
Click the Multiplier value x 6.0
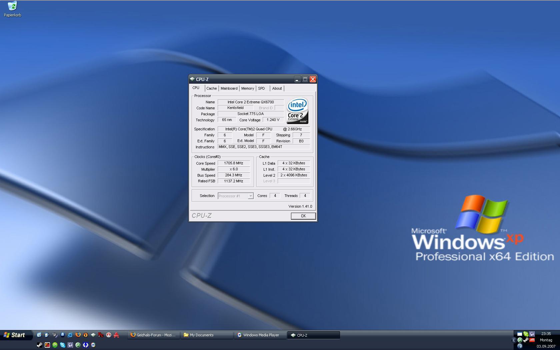pos(234,169)
